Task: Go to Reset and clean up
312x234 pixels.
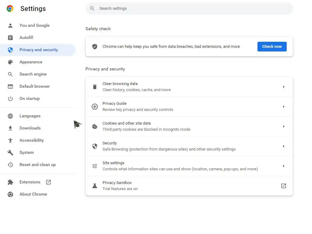Action: tap(37, 165)
